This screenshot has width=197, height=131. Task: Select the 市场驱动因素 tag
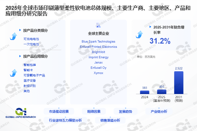click(x=59, y=111)
